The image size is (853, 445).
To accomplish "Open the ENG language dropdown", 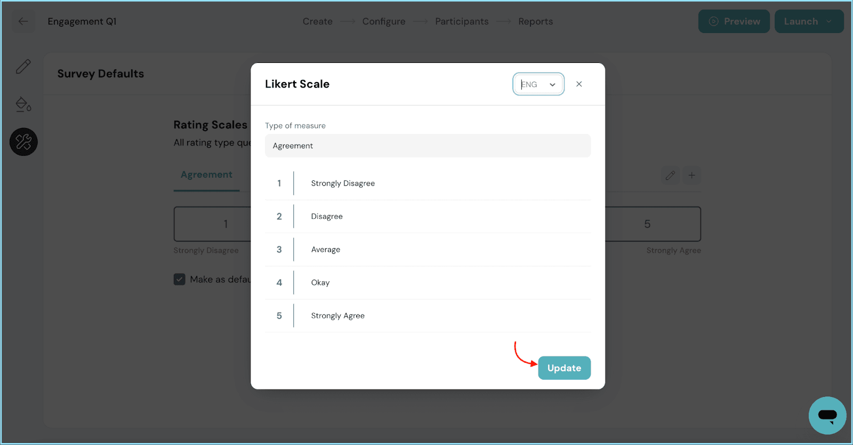I will tap(538, 84).
